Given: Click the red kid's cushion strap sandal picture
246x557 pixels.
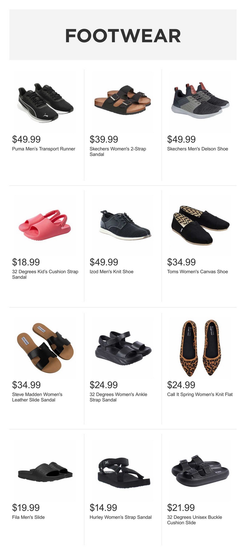Looking at the screenshot, I should 45,225.
